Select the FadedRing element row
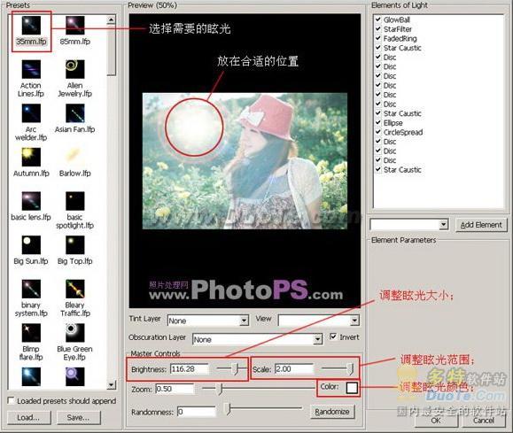Viewport: 513px width, 433px height. coord(400,38)
